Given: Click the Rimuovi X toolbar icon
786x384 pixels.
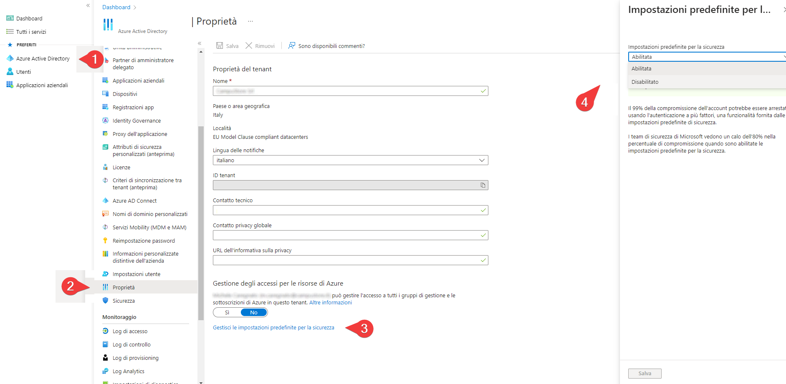Looking at the screenshot, I should pos(249,45).
